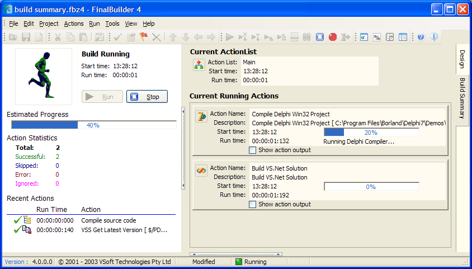Click the Delphi compile action icon
This screenshot has height=269, width=472.
(201, 116)
